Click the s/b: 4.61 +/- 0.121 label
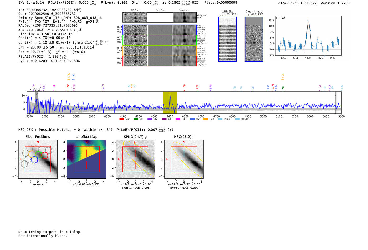 pyautogui.click(x=86, y=184)
